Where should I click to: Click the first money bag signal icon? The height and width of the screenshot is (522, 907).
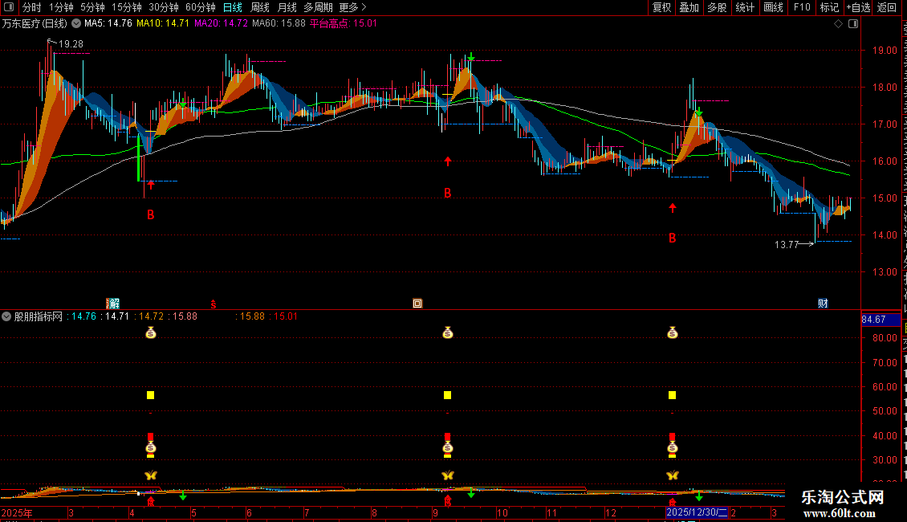[150, 332]
